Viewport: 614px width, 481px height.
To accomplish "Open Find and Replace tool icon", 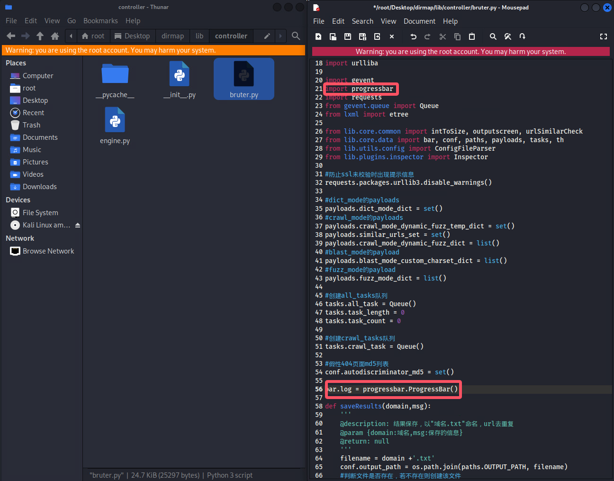I will pos(507,36).
